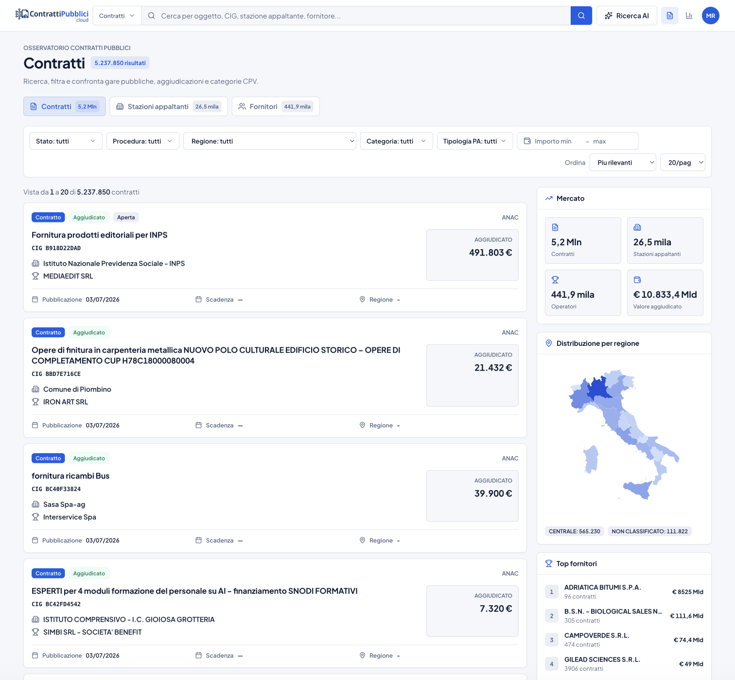Open the Contratti search scope dropdown
Image resolution: width=735 pixels, height=680 pixels.
(117, 16)
